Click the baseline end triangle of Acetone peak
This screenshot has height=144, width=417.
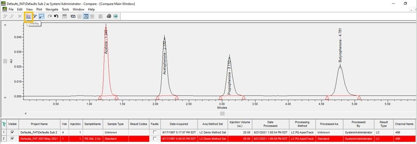click(116, 98)
